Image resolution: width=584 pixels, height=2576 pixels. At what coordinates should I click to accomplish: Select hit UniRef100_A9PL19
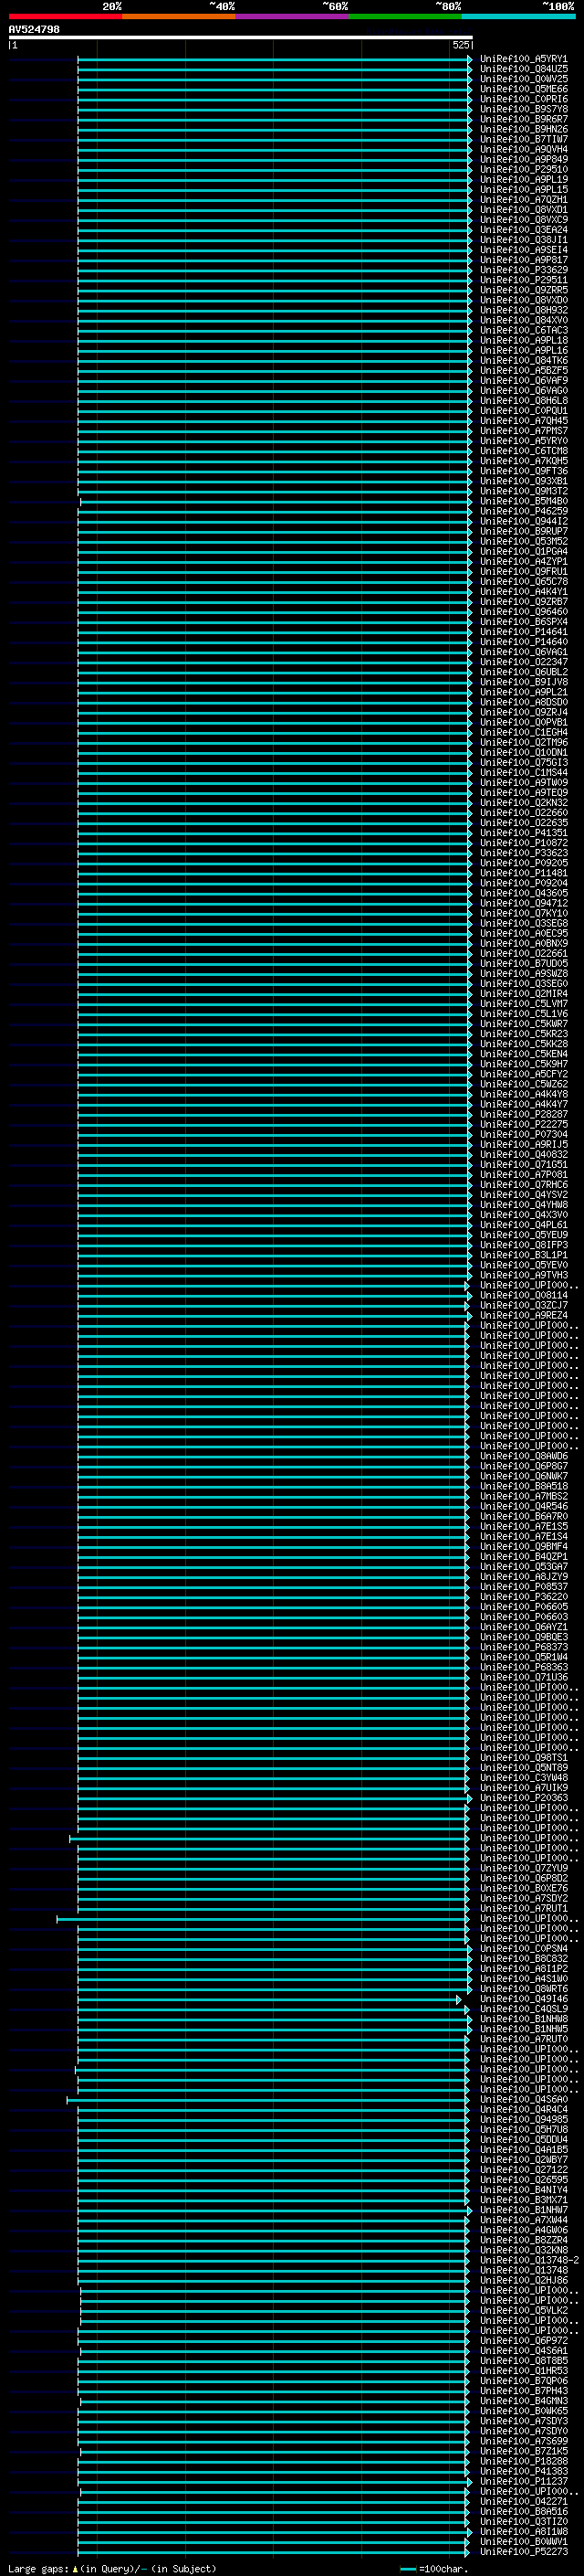523,179
